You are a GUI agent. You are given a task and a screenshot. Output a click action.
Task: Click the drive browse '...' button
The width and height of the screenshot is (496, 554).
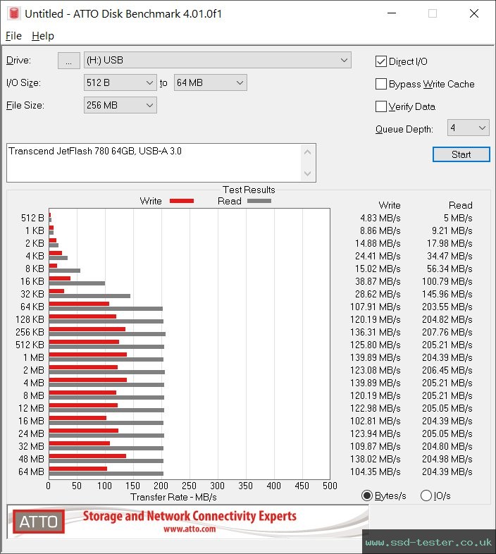pyautogui.click(x=68, y=61)
